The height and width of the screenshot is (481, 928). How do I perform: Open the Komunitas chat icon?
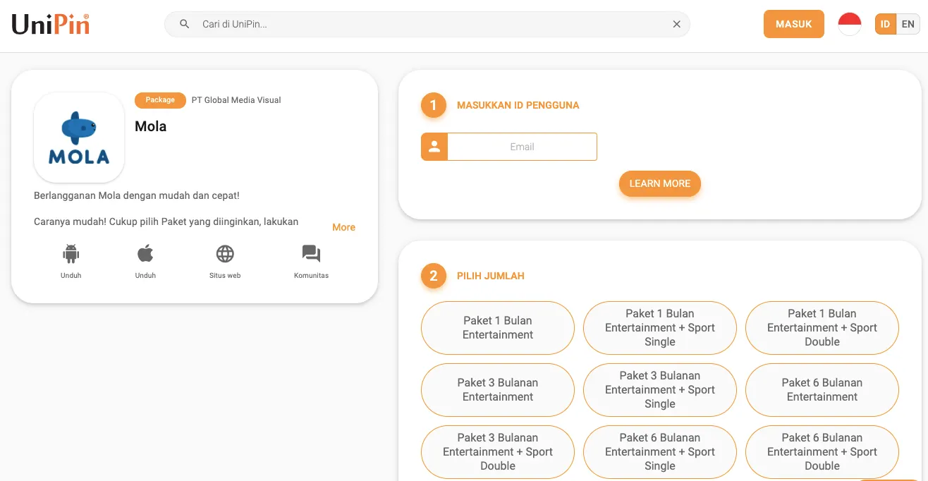point(311,255)
